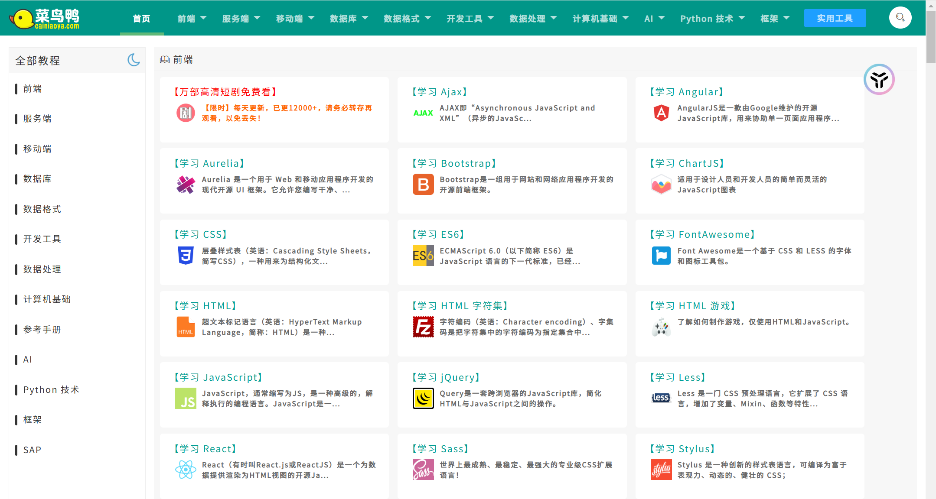Image resolution: width=936 pixels, height=499 pixels.
Task: Click the scrollbar up arrow
Action: tap(931, 6)
